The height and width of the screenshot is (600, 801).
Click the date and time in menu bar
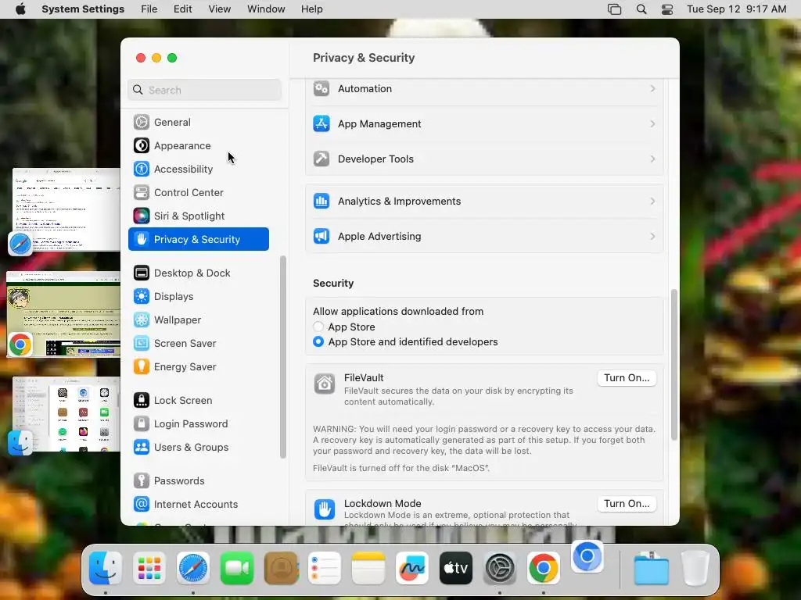pos(736,9)
